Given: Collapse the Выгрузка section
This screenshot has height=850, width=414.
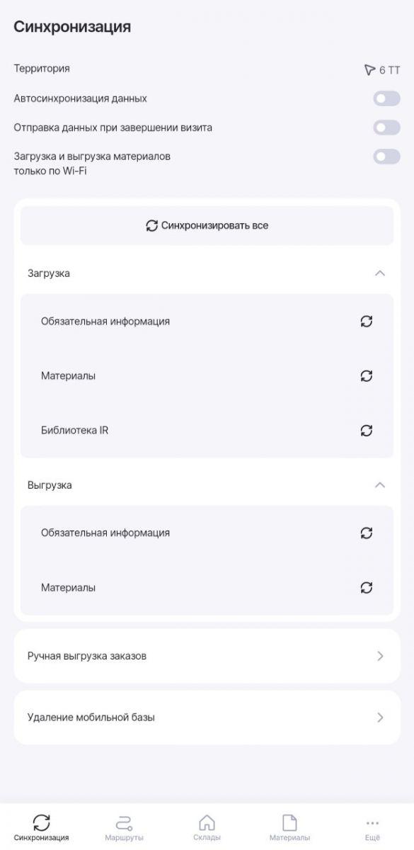Looking at the screenshot, I should pyautogui.click(x=379, y=485).
